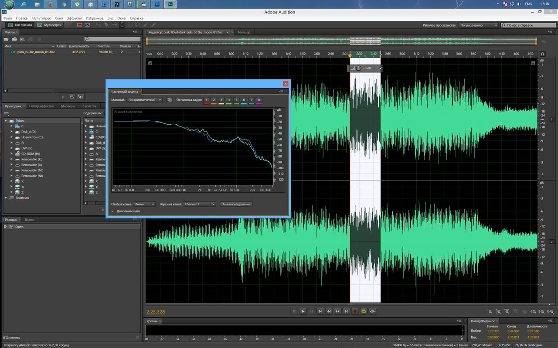Click the Photoshop icon in the taskbar
Screen dimensions: 558x348
tap(157, 4)
